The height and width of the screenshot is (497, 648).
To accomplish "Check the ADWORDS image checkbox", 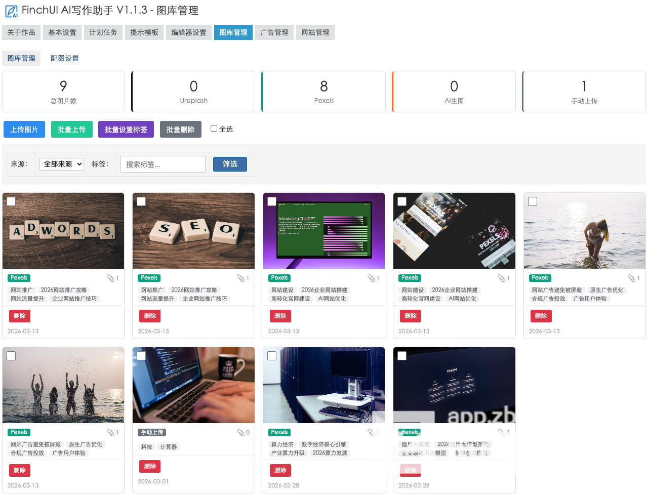I will pos(11,201).
